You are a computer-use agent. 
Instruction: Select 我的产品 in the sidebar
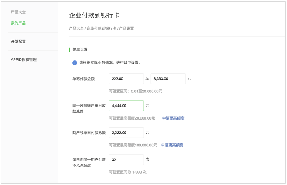[18, 23]
